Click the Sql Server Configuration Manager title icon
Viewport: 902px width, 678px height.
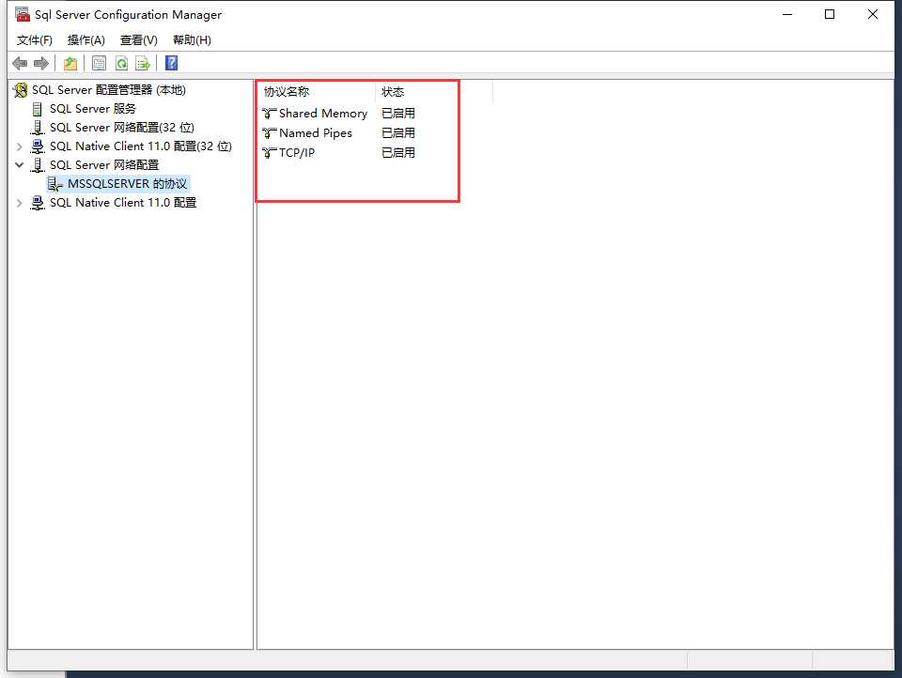coord(23,14)
